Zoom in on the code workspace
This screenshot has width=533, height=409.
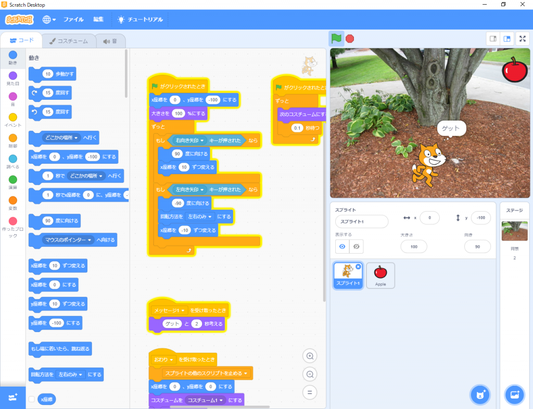310,356
